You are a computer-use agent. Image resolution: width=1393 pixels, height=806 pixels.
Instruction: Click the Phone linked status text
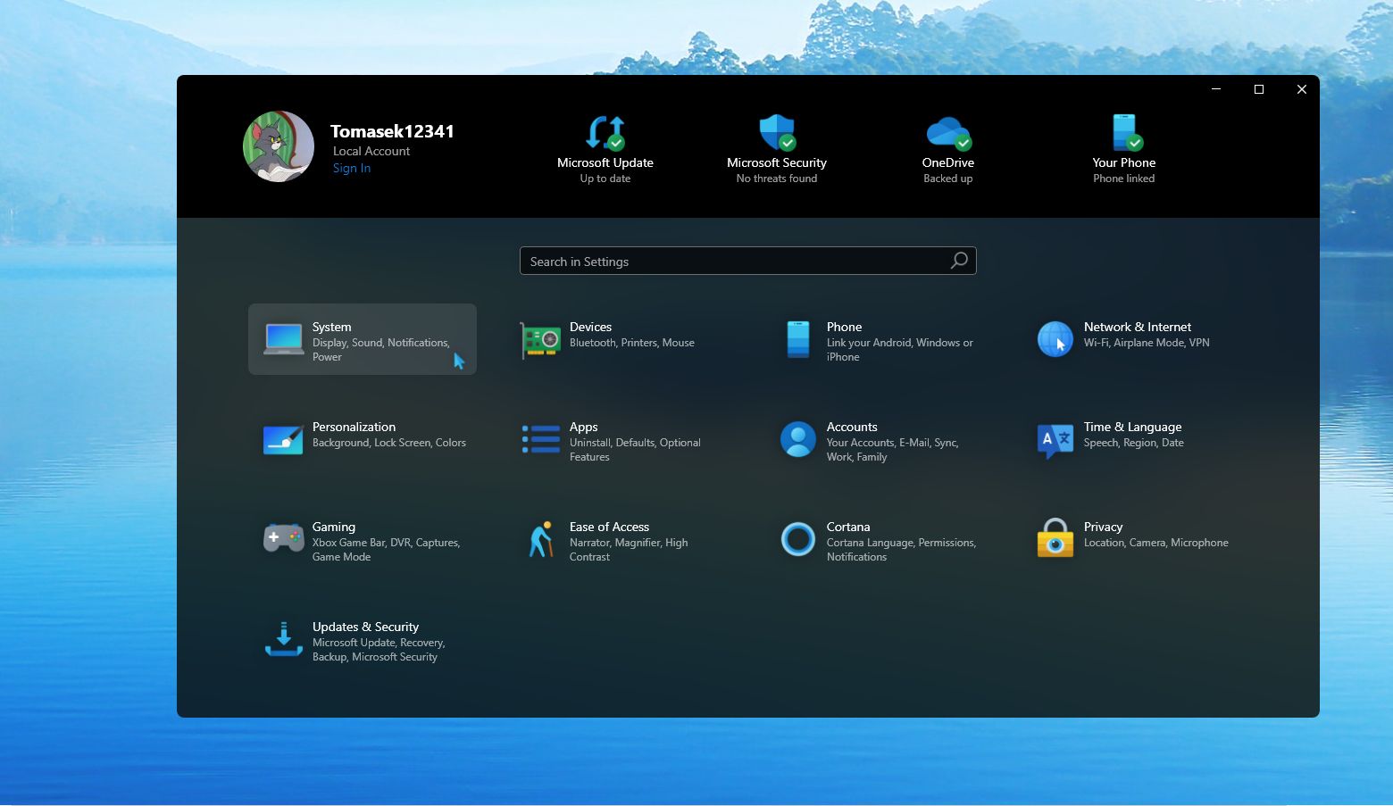[1124, 179]
